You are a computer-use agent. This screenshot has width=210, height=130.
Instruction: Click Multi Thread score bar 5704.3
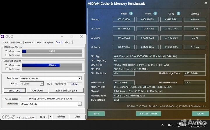point(52,65)
